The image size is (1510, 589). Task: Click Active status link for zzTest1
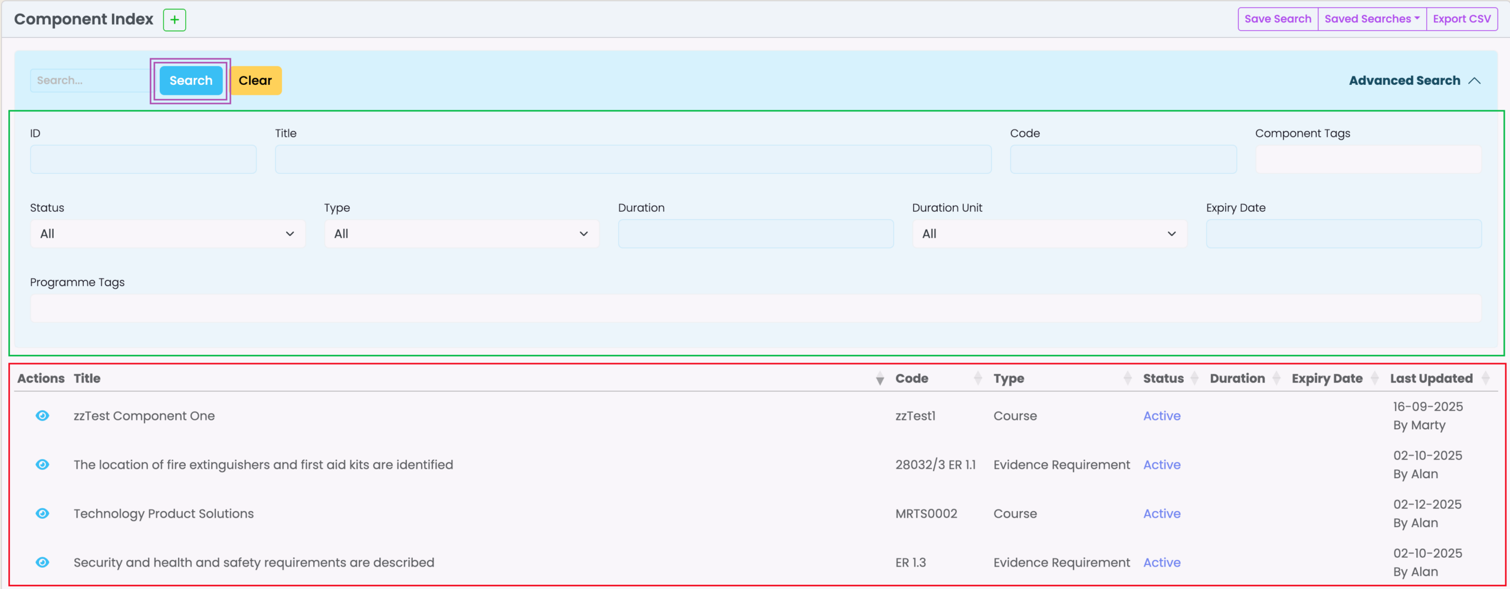1161,416
